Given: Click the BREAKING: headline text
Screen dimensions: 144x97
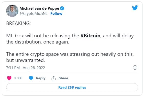Looking at the screenshot, I should pos(18,23).
